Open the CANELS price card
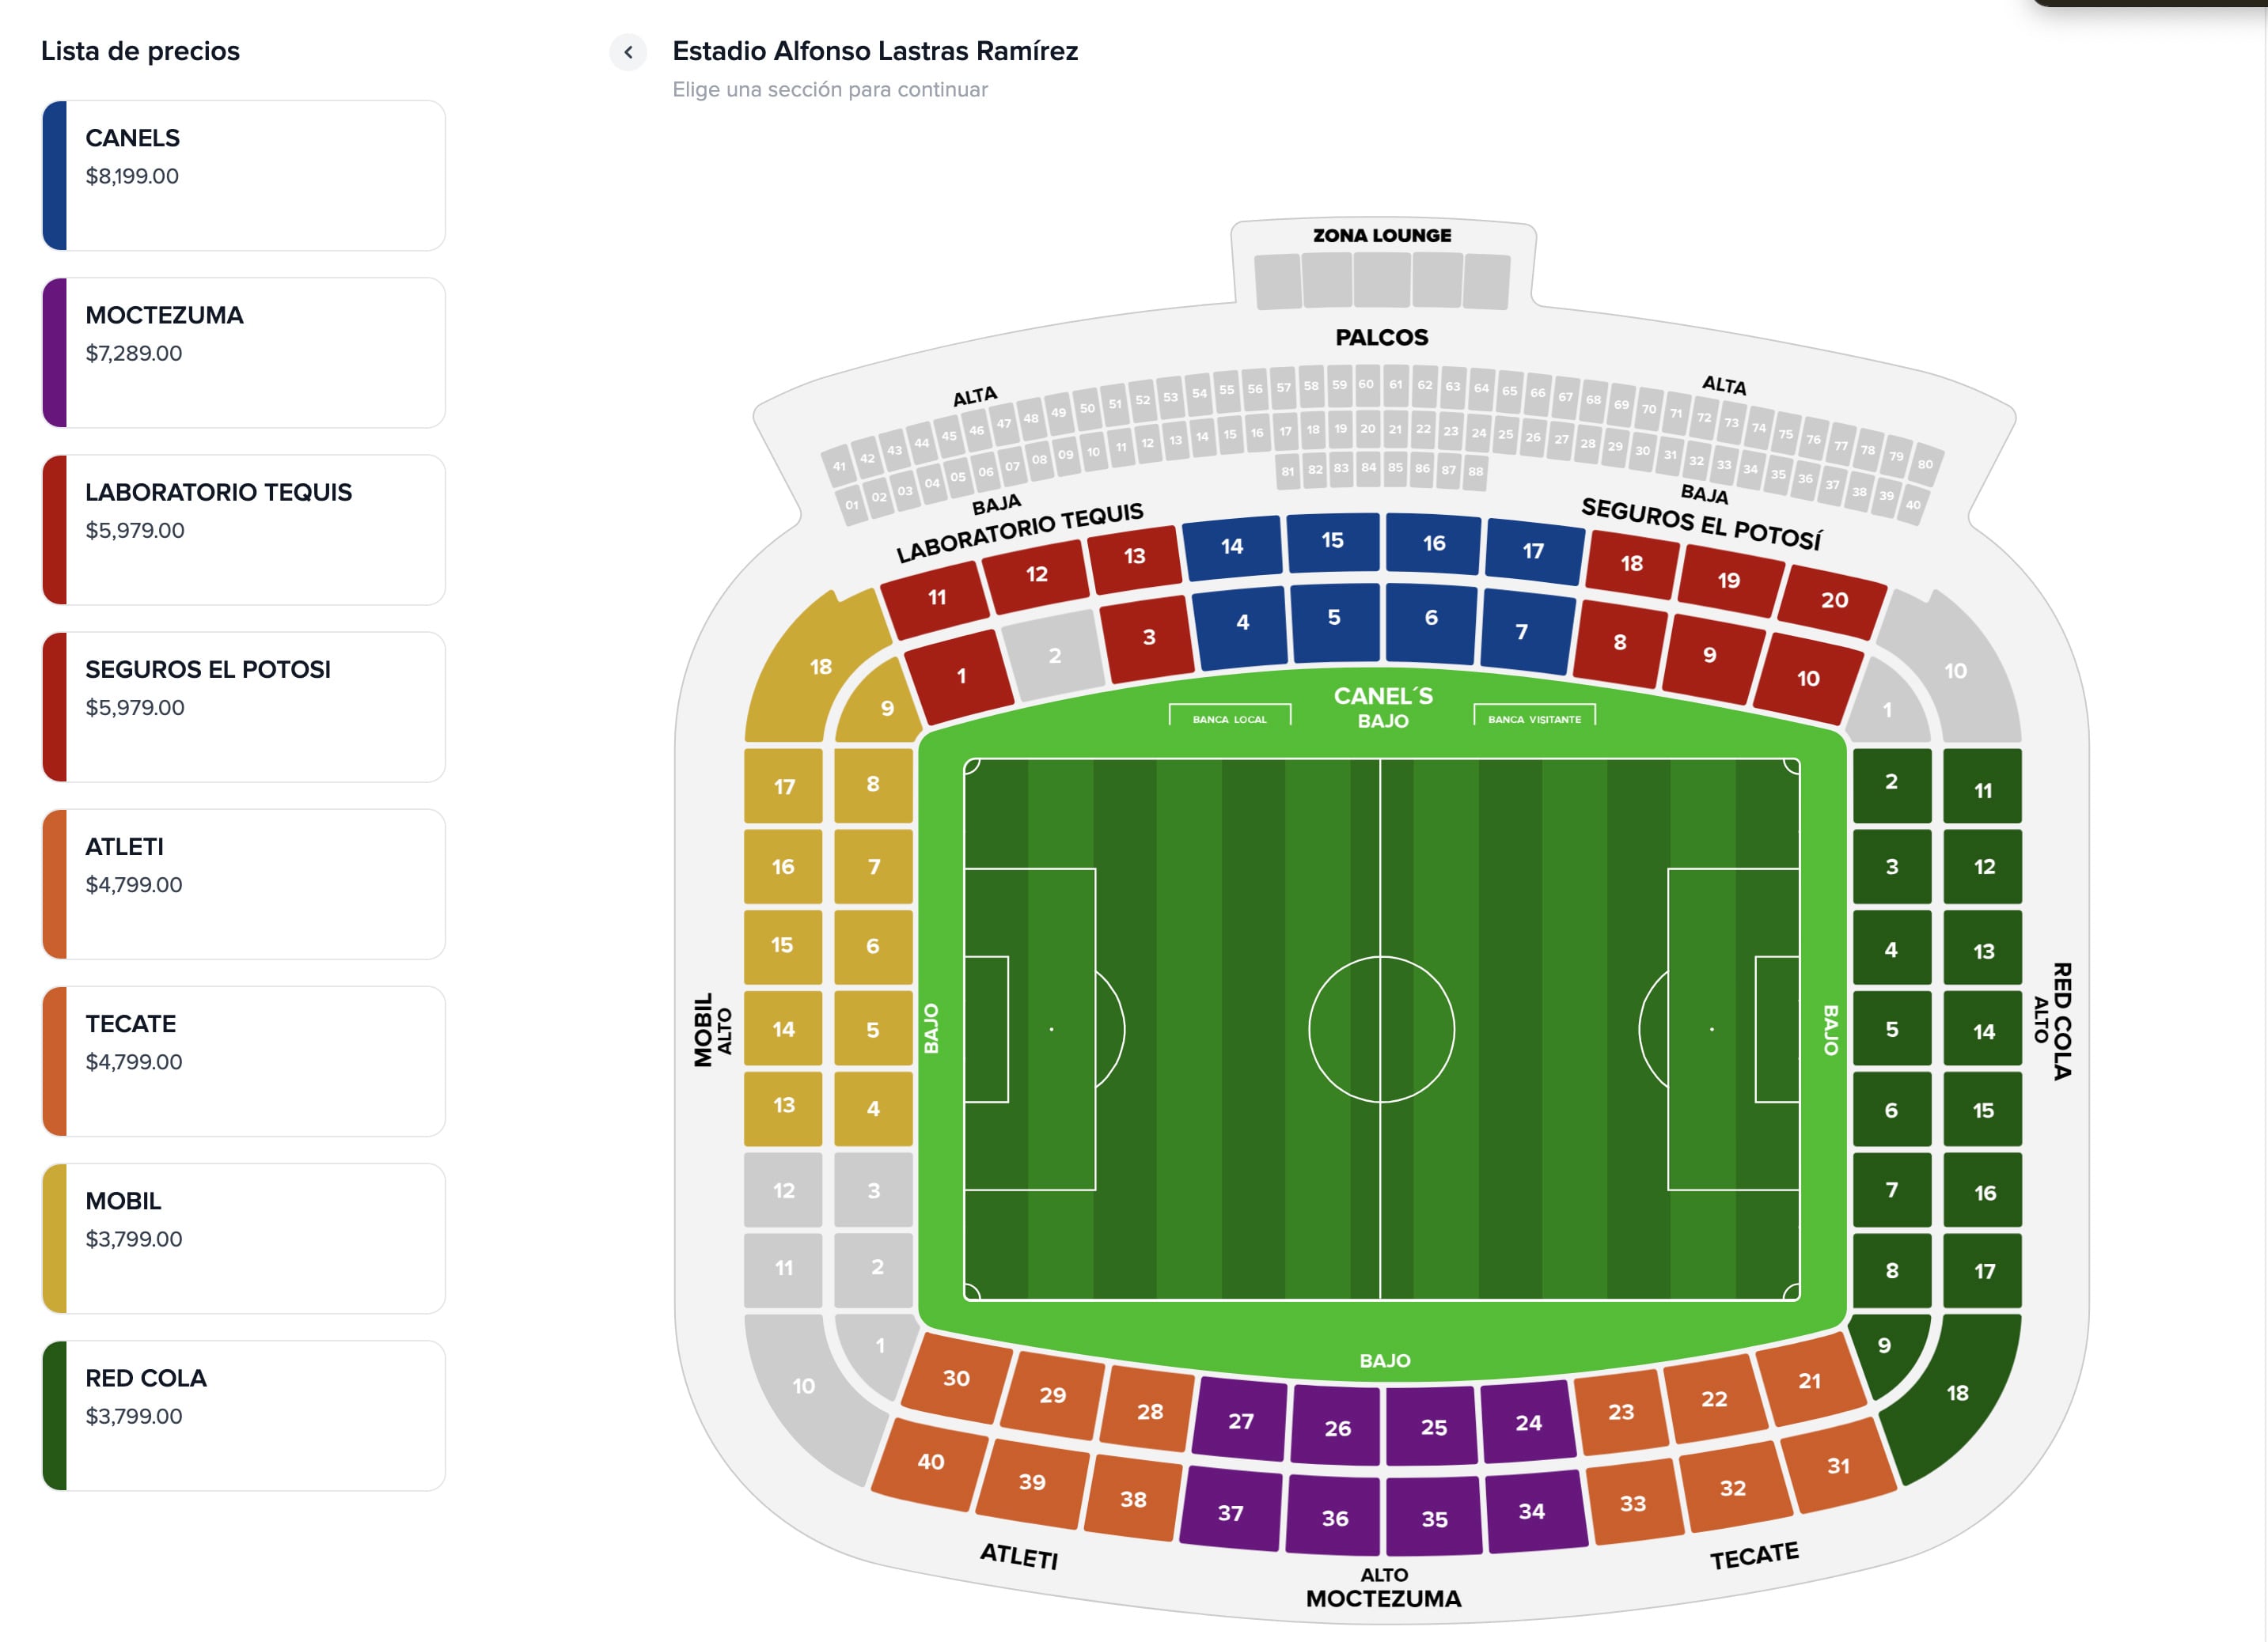Image resolution: width=2268 pixels, height=1642 pixels. 242,174
